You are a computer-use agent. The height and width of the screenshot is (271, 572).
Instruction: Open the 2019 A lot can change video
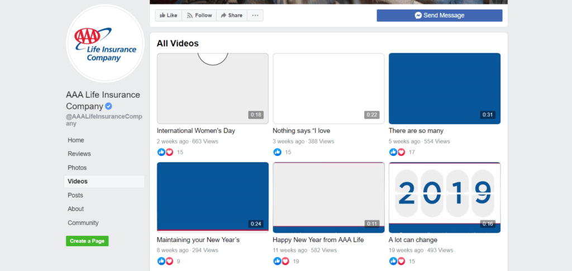(444, 197)
